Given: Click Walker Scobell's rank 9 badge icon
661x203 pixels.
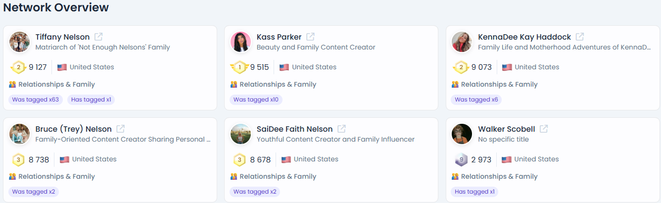Looking at the screenshot, I should [461, 159].
